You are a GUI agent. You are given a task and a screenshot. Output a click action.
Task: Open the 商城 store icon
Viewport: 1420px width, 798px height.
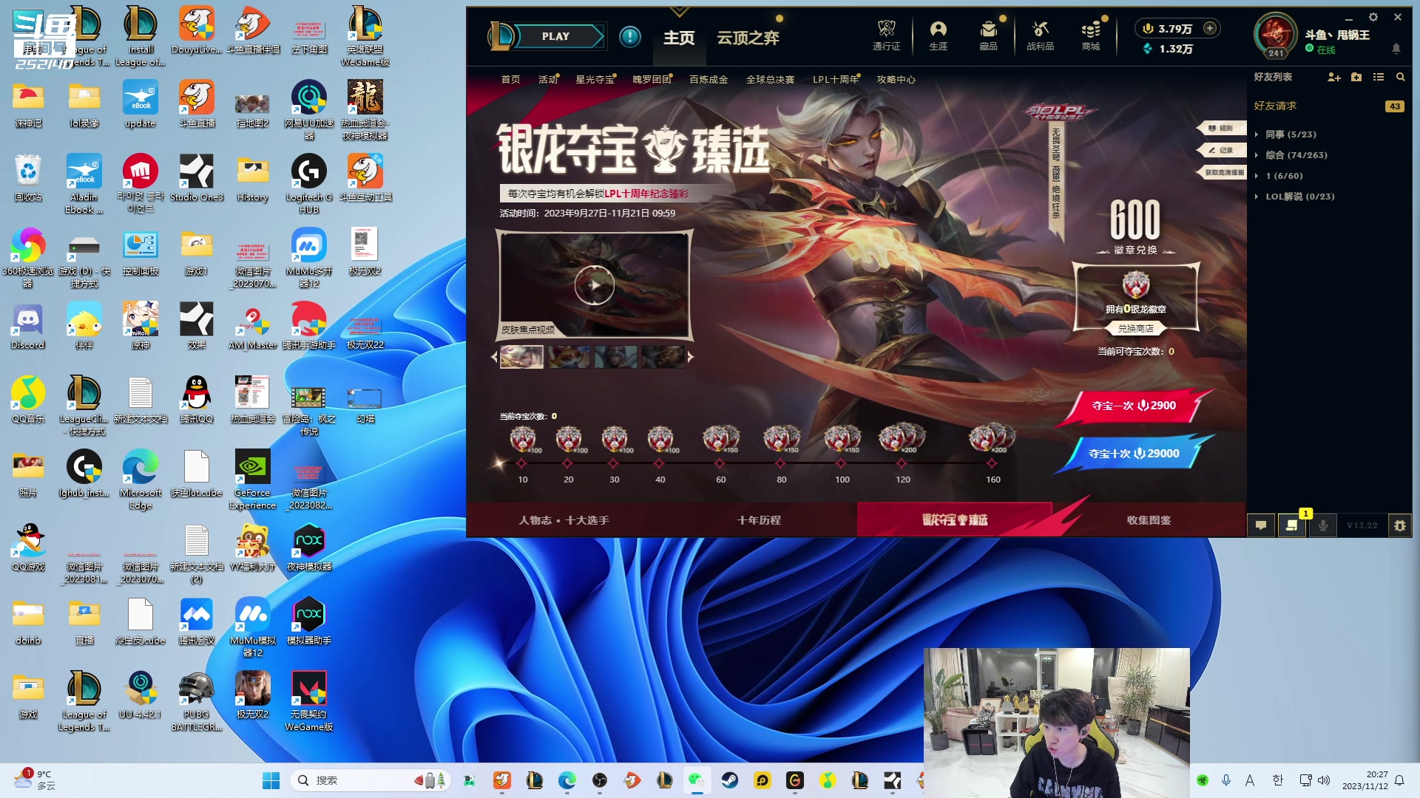click(x=1091, y=35)
